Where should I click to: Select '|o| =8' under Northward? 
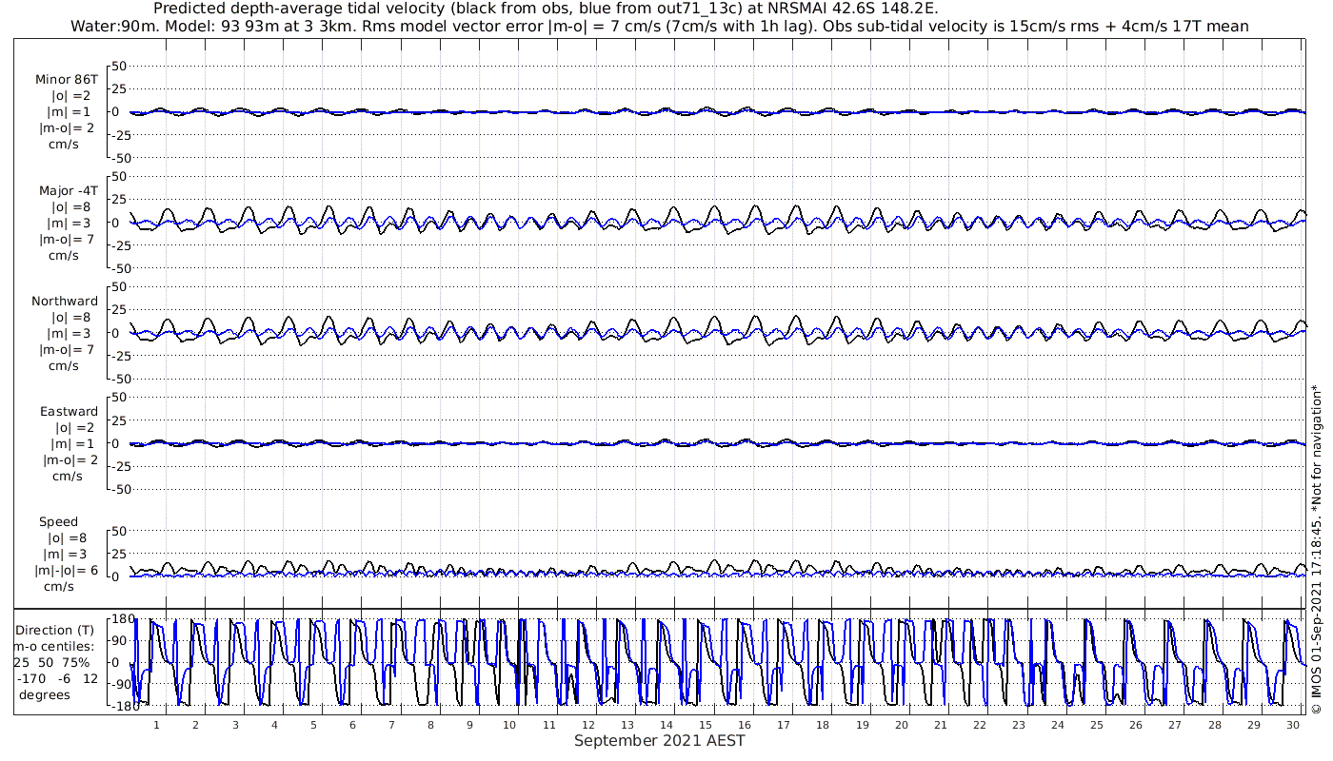tap(71, 318)
